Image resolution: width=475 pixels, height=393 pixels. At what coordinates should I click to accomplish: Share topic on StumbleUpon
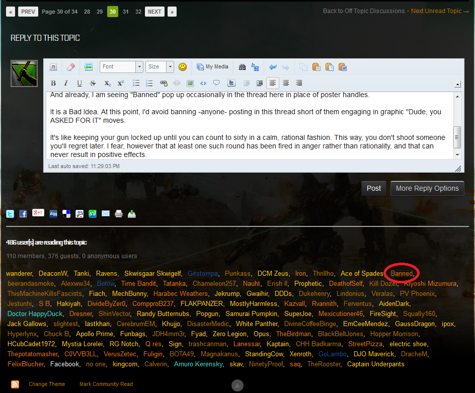93,214
